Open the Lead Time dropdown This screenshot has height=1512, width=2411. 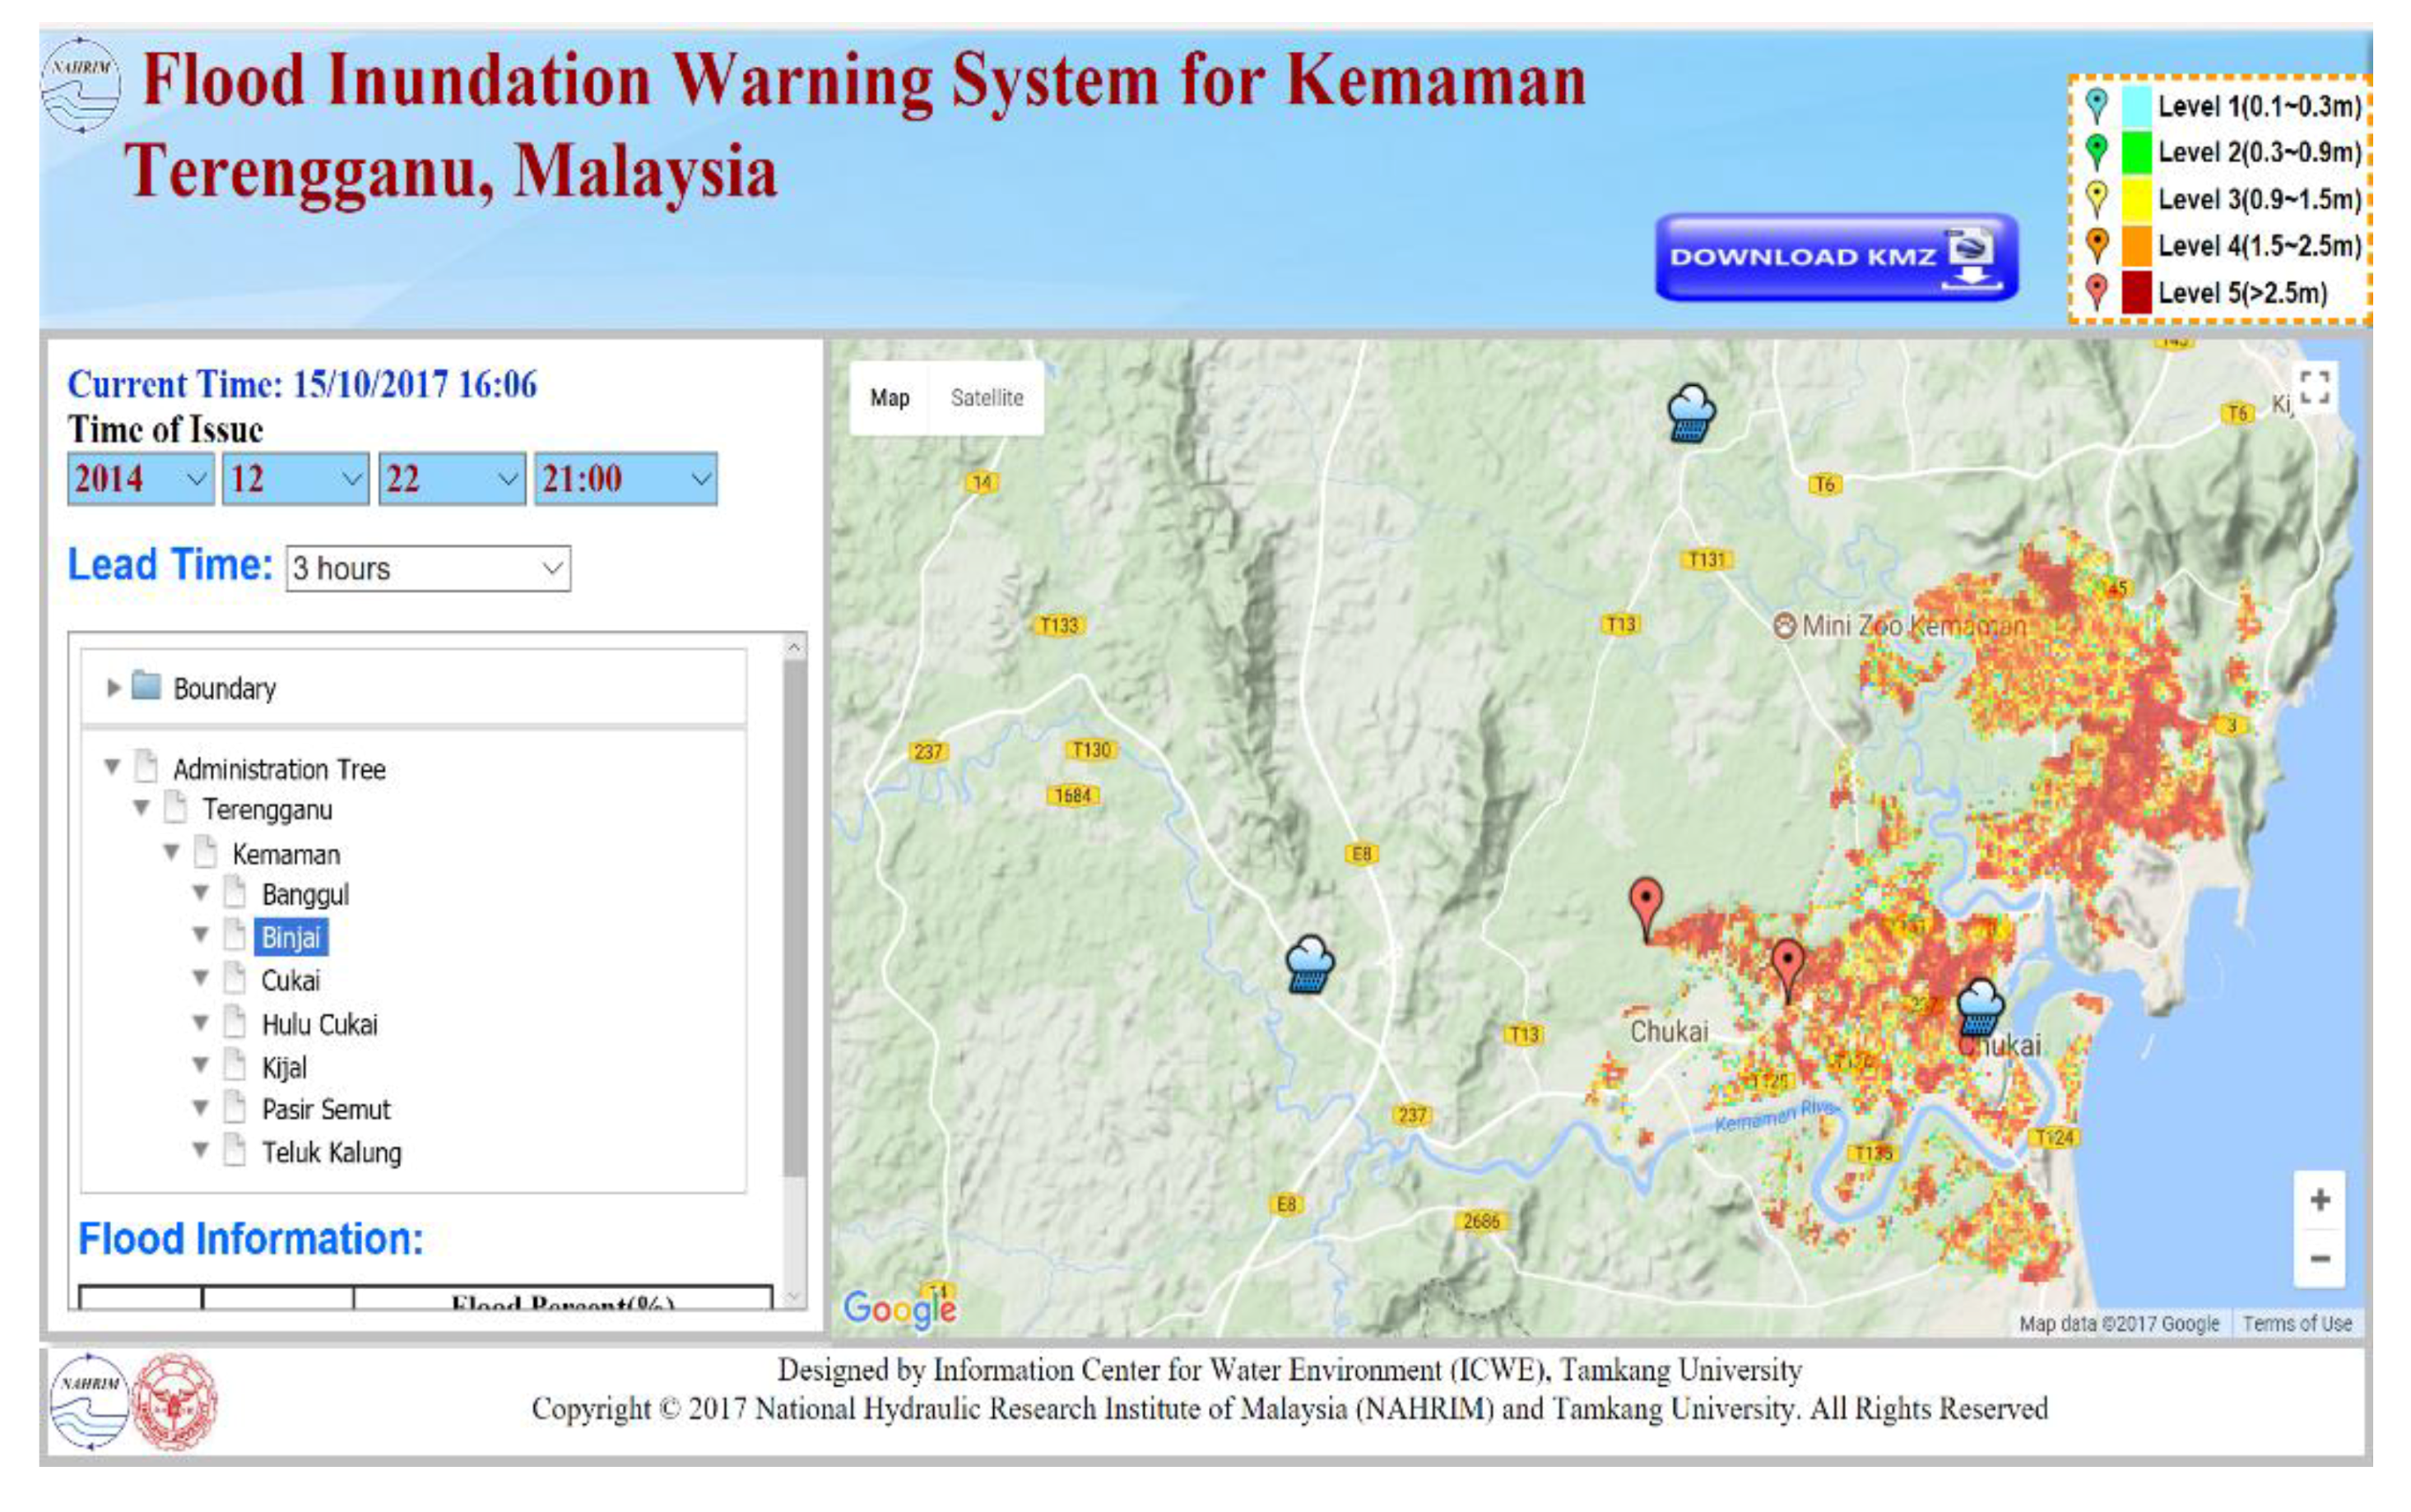428,568
